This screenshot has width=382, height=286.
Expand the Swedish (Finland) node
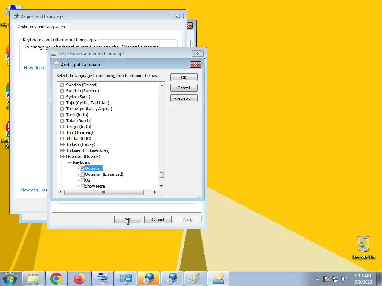point(62,85)
